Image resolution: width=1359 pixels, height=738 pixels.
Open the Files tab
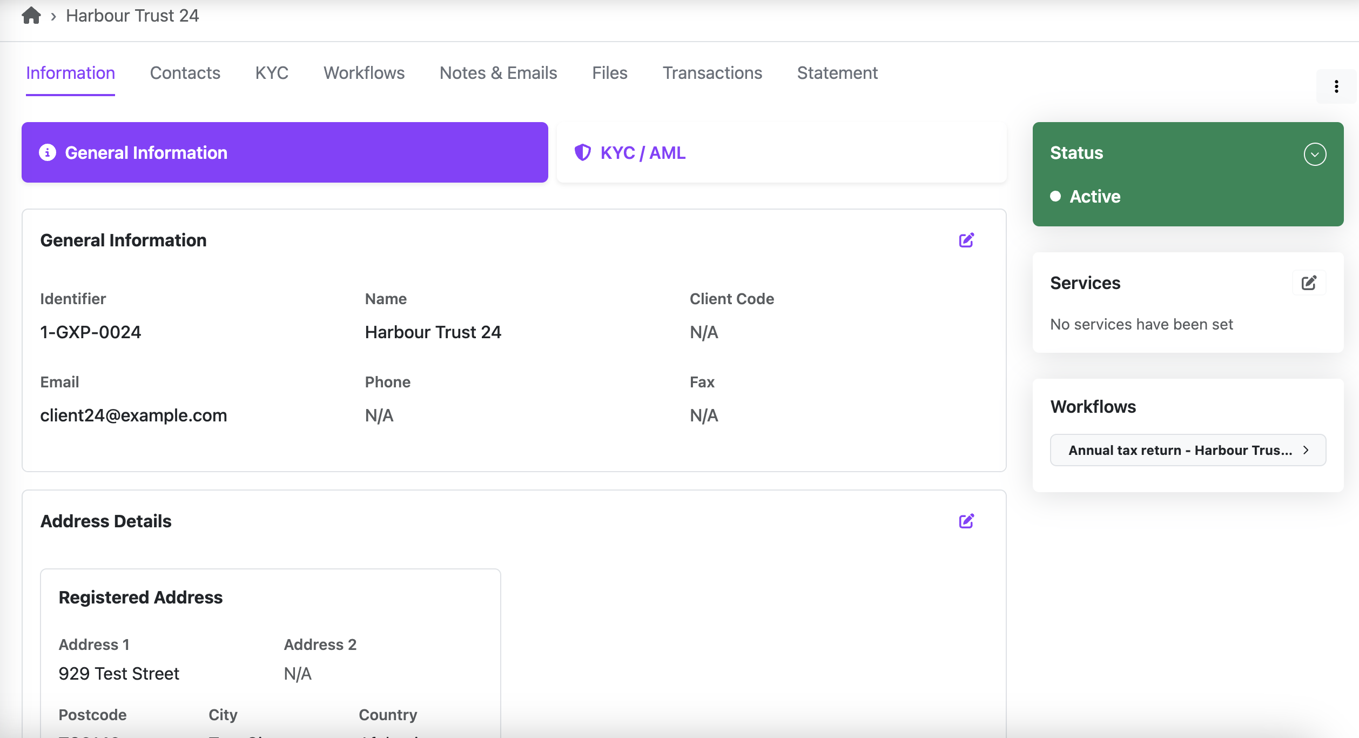pyautogui.click(x=610, y=73)
